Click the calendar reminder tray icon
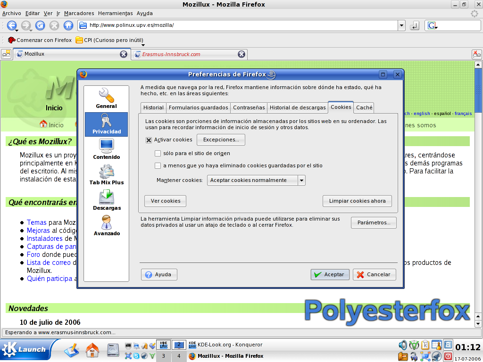This screenshot has width=483, height=362. (436, 345)
